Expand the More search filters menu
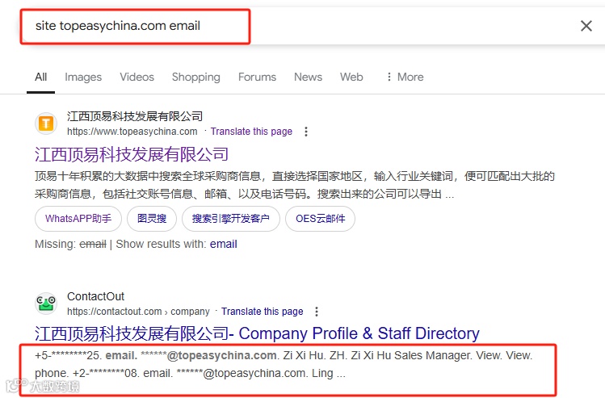 point(405,77)
